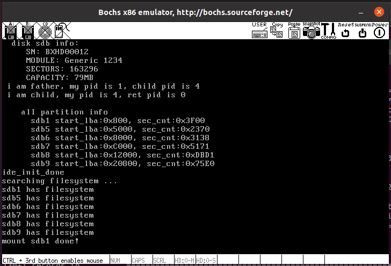Click the 'searching filesystem ...' line
This screenshot has width=391, height=266.
pos(59,181)
